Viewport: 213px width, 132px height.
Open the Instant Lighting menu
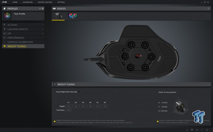click(45, 2)
